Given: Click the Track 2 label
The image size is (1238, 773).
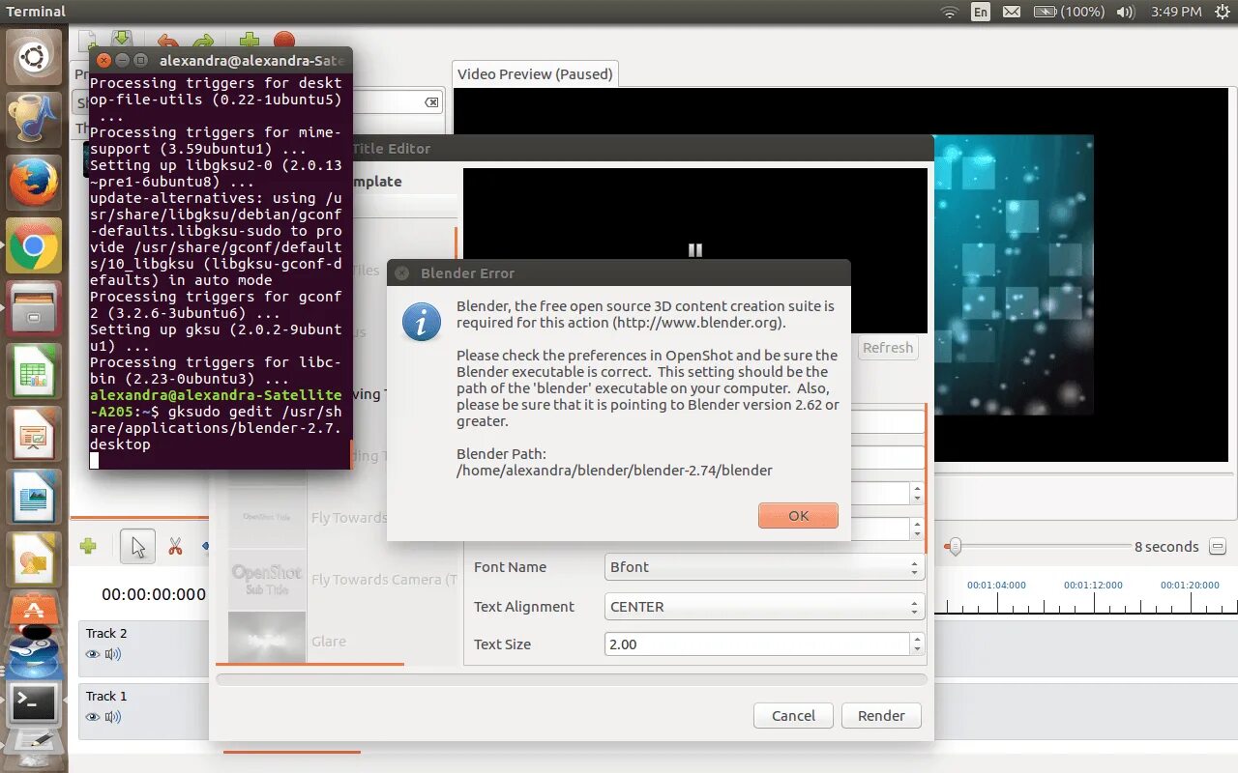Looking at the screenshot, I should (x=106, y=634).
